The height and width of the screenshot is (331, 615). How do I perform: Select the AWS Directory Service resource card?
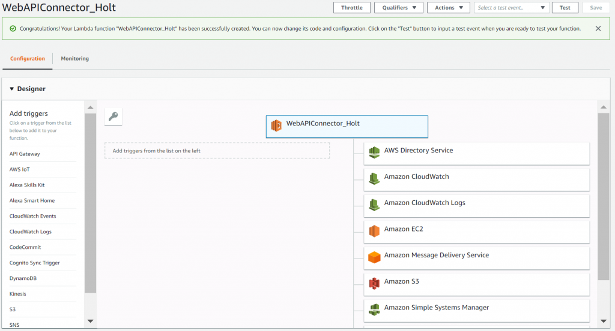click(x=476, y=154)
